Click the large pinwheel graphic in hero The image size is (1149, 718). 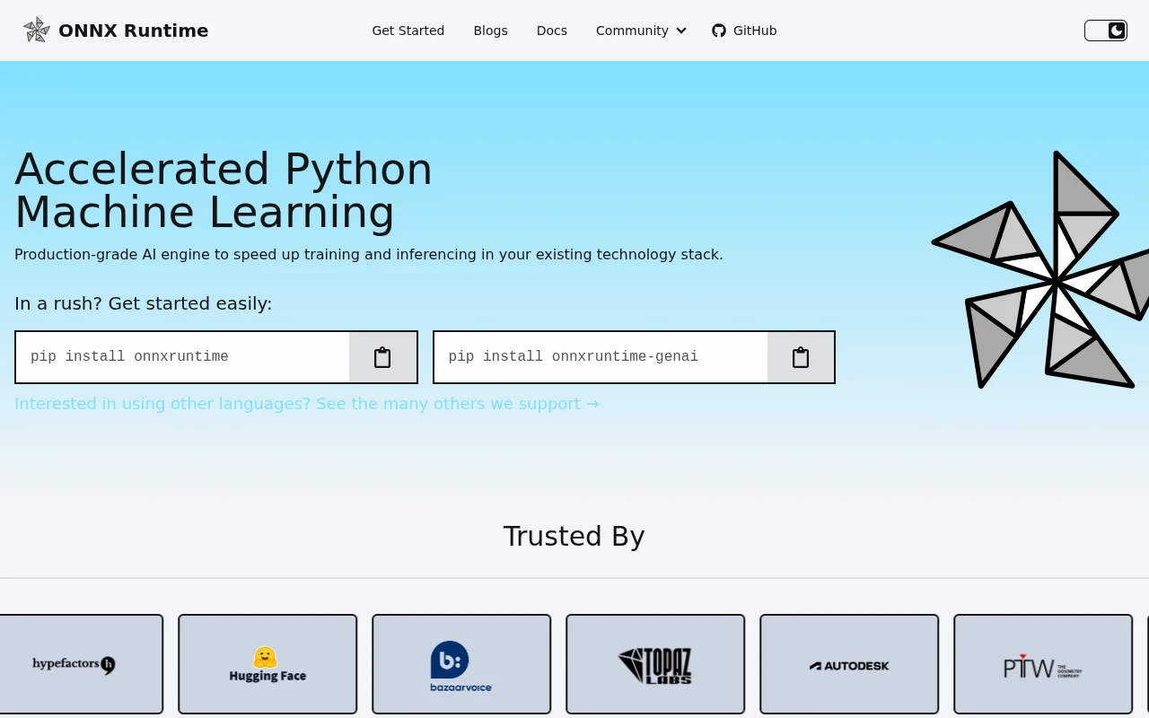1041,269
